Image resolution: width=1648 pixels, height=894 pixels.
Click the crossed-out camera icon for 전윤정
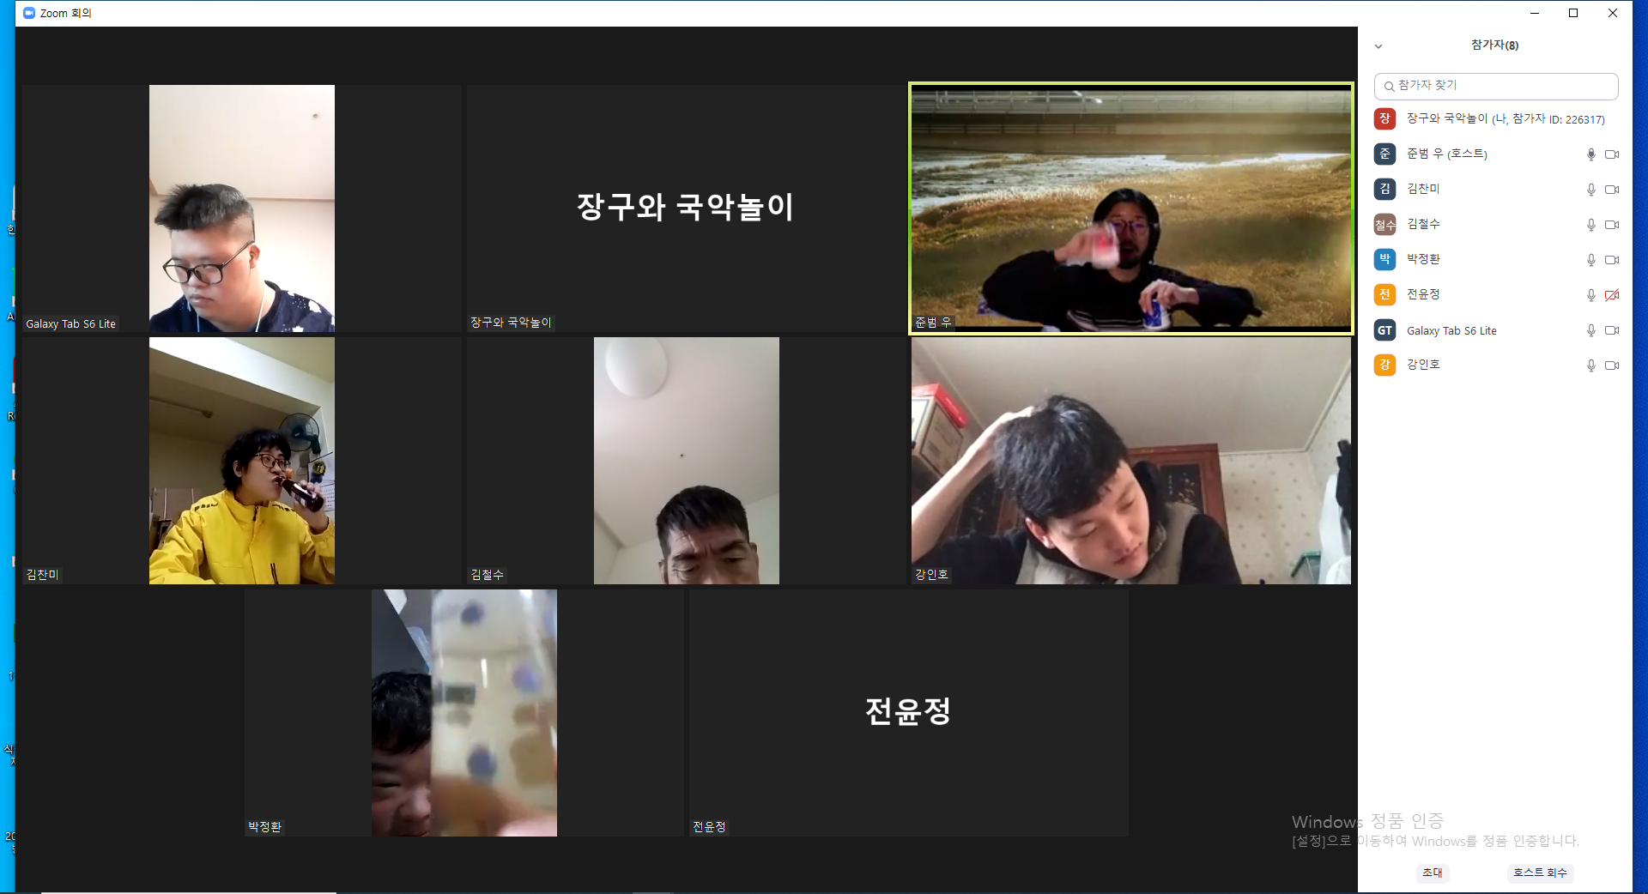(1612, 295)
